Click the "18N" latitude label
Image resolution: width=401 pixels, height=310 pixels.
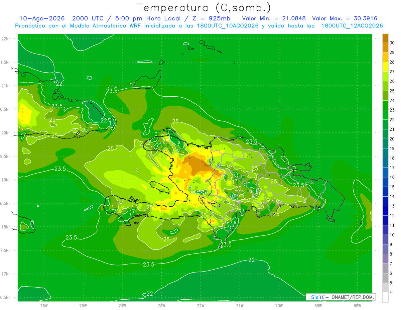point(5,227)
